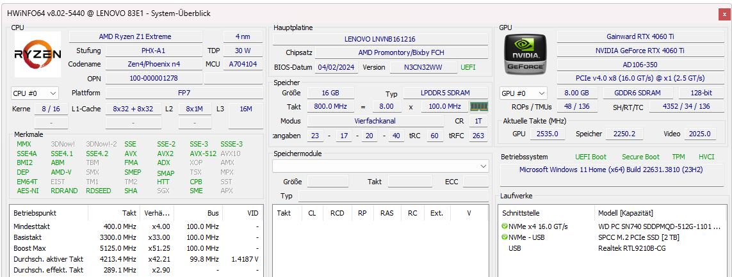Click the Betriebspunkt column header
The height and width of the screenshot is (277, 732).
click(49, 213)
